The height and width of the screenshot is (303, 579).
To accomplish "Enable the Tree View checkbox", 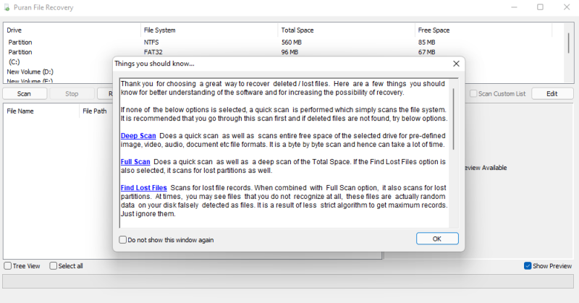I will 8,265.
